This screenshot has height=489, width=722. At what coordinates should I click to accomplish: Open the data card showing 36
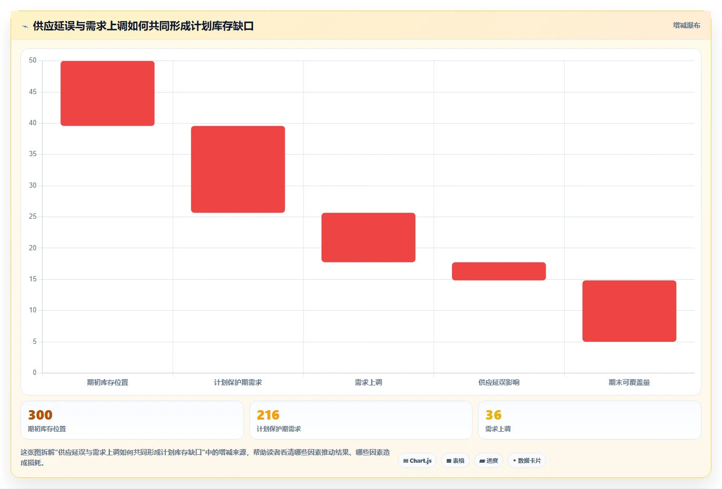tap(589, 420)
